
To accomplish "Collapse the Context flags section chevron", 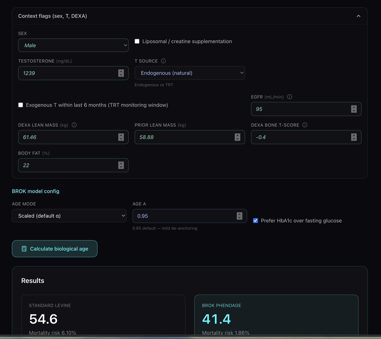I will tap(358, 16).
